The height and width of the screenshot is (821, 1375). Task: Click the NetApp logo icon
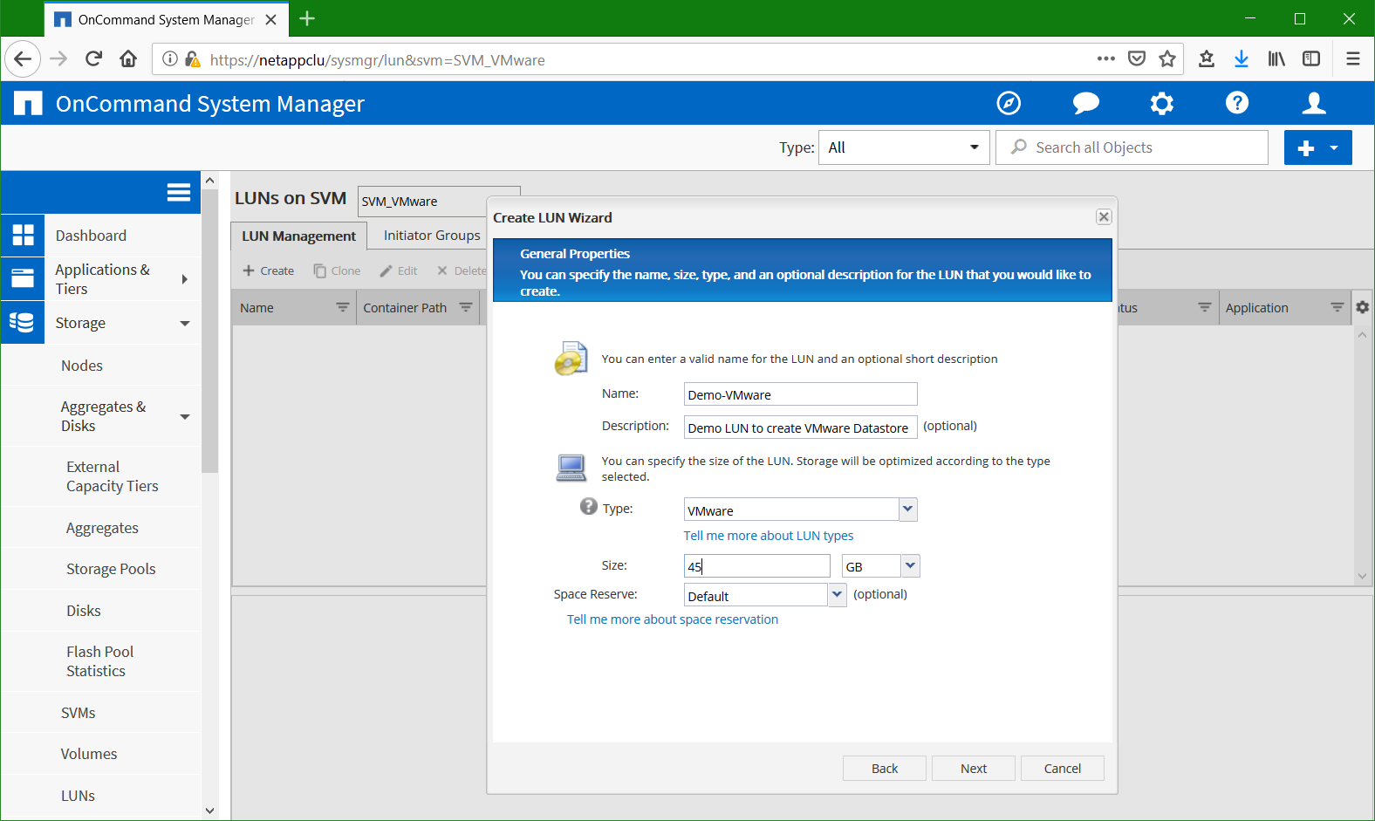[x=28, y=103]
